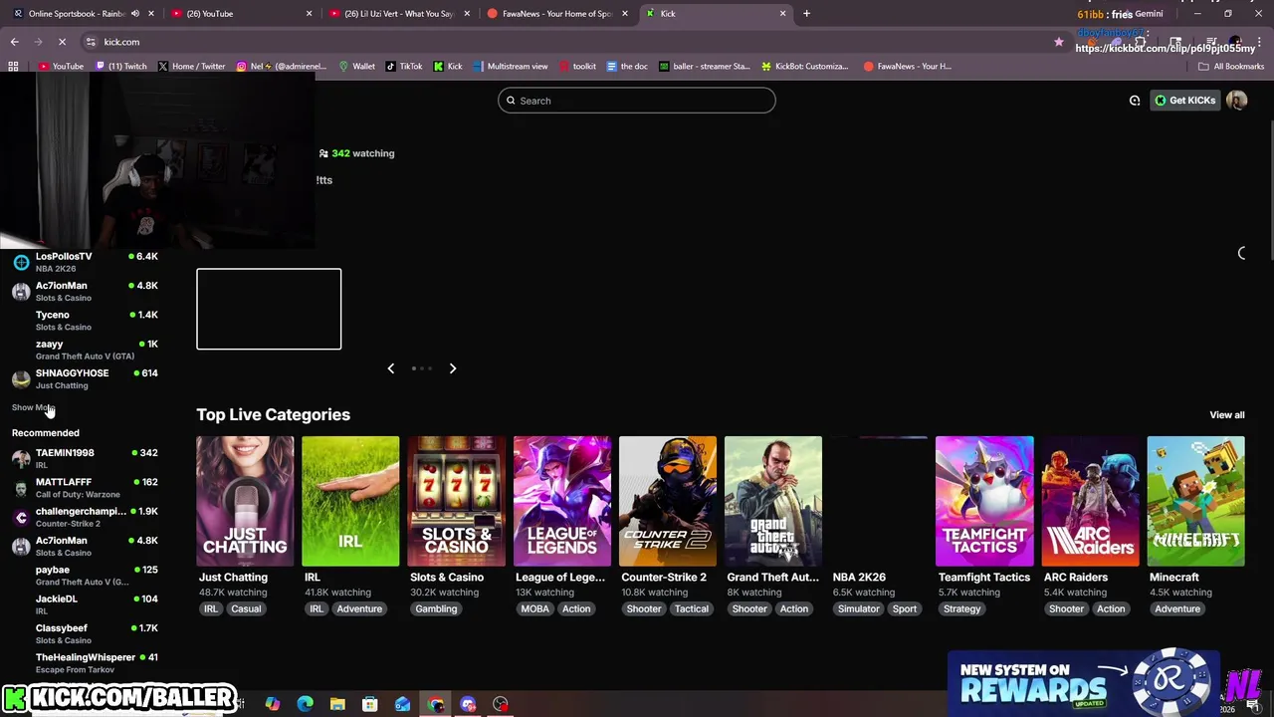Open the chat bubble icon beside Get KICKs

pyautogui.click(x=1135, y=101)
